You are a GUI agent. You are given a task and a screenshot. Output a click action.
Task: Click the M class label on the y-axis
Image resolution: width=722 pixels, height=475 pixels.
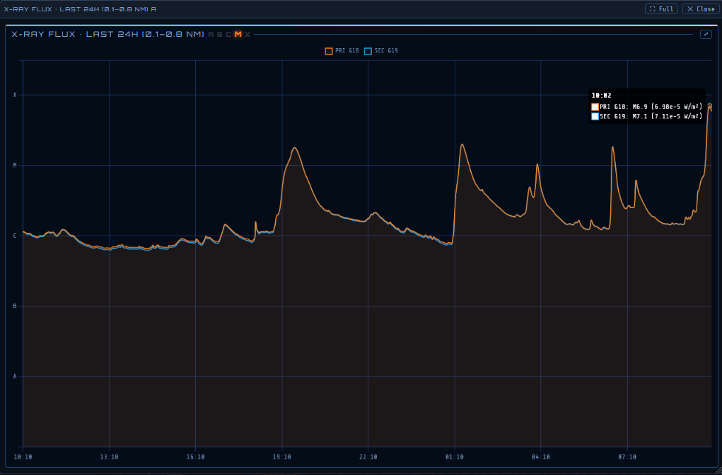click(x=15, y=165)
